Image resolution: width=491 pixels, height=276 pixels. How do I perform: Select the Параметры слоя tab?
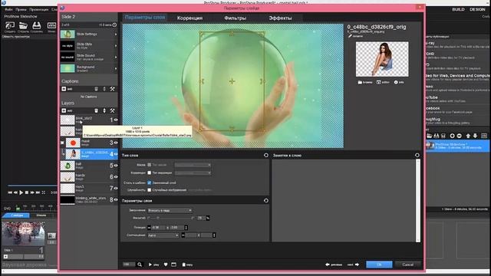coord(145,18)
